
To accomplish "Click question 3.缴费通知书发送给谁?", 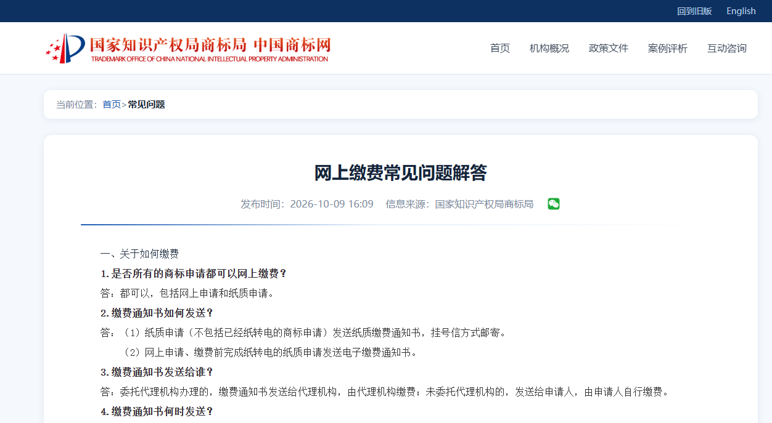I will [x=157, y=372].
